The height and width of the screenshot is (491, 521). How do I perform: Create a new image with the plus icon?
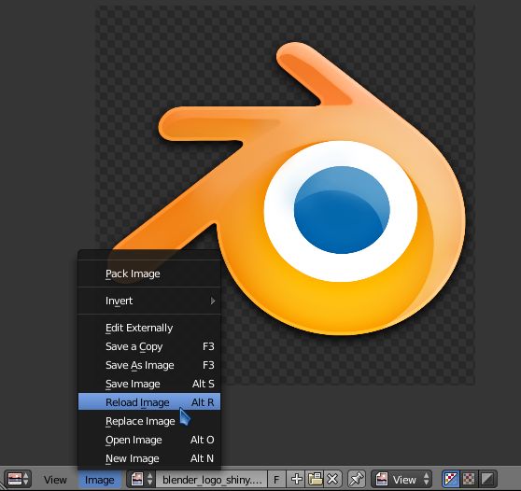[x=296, y=479]
